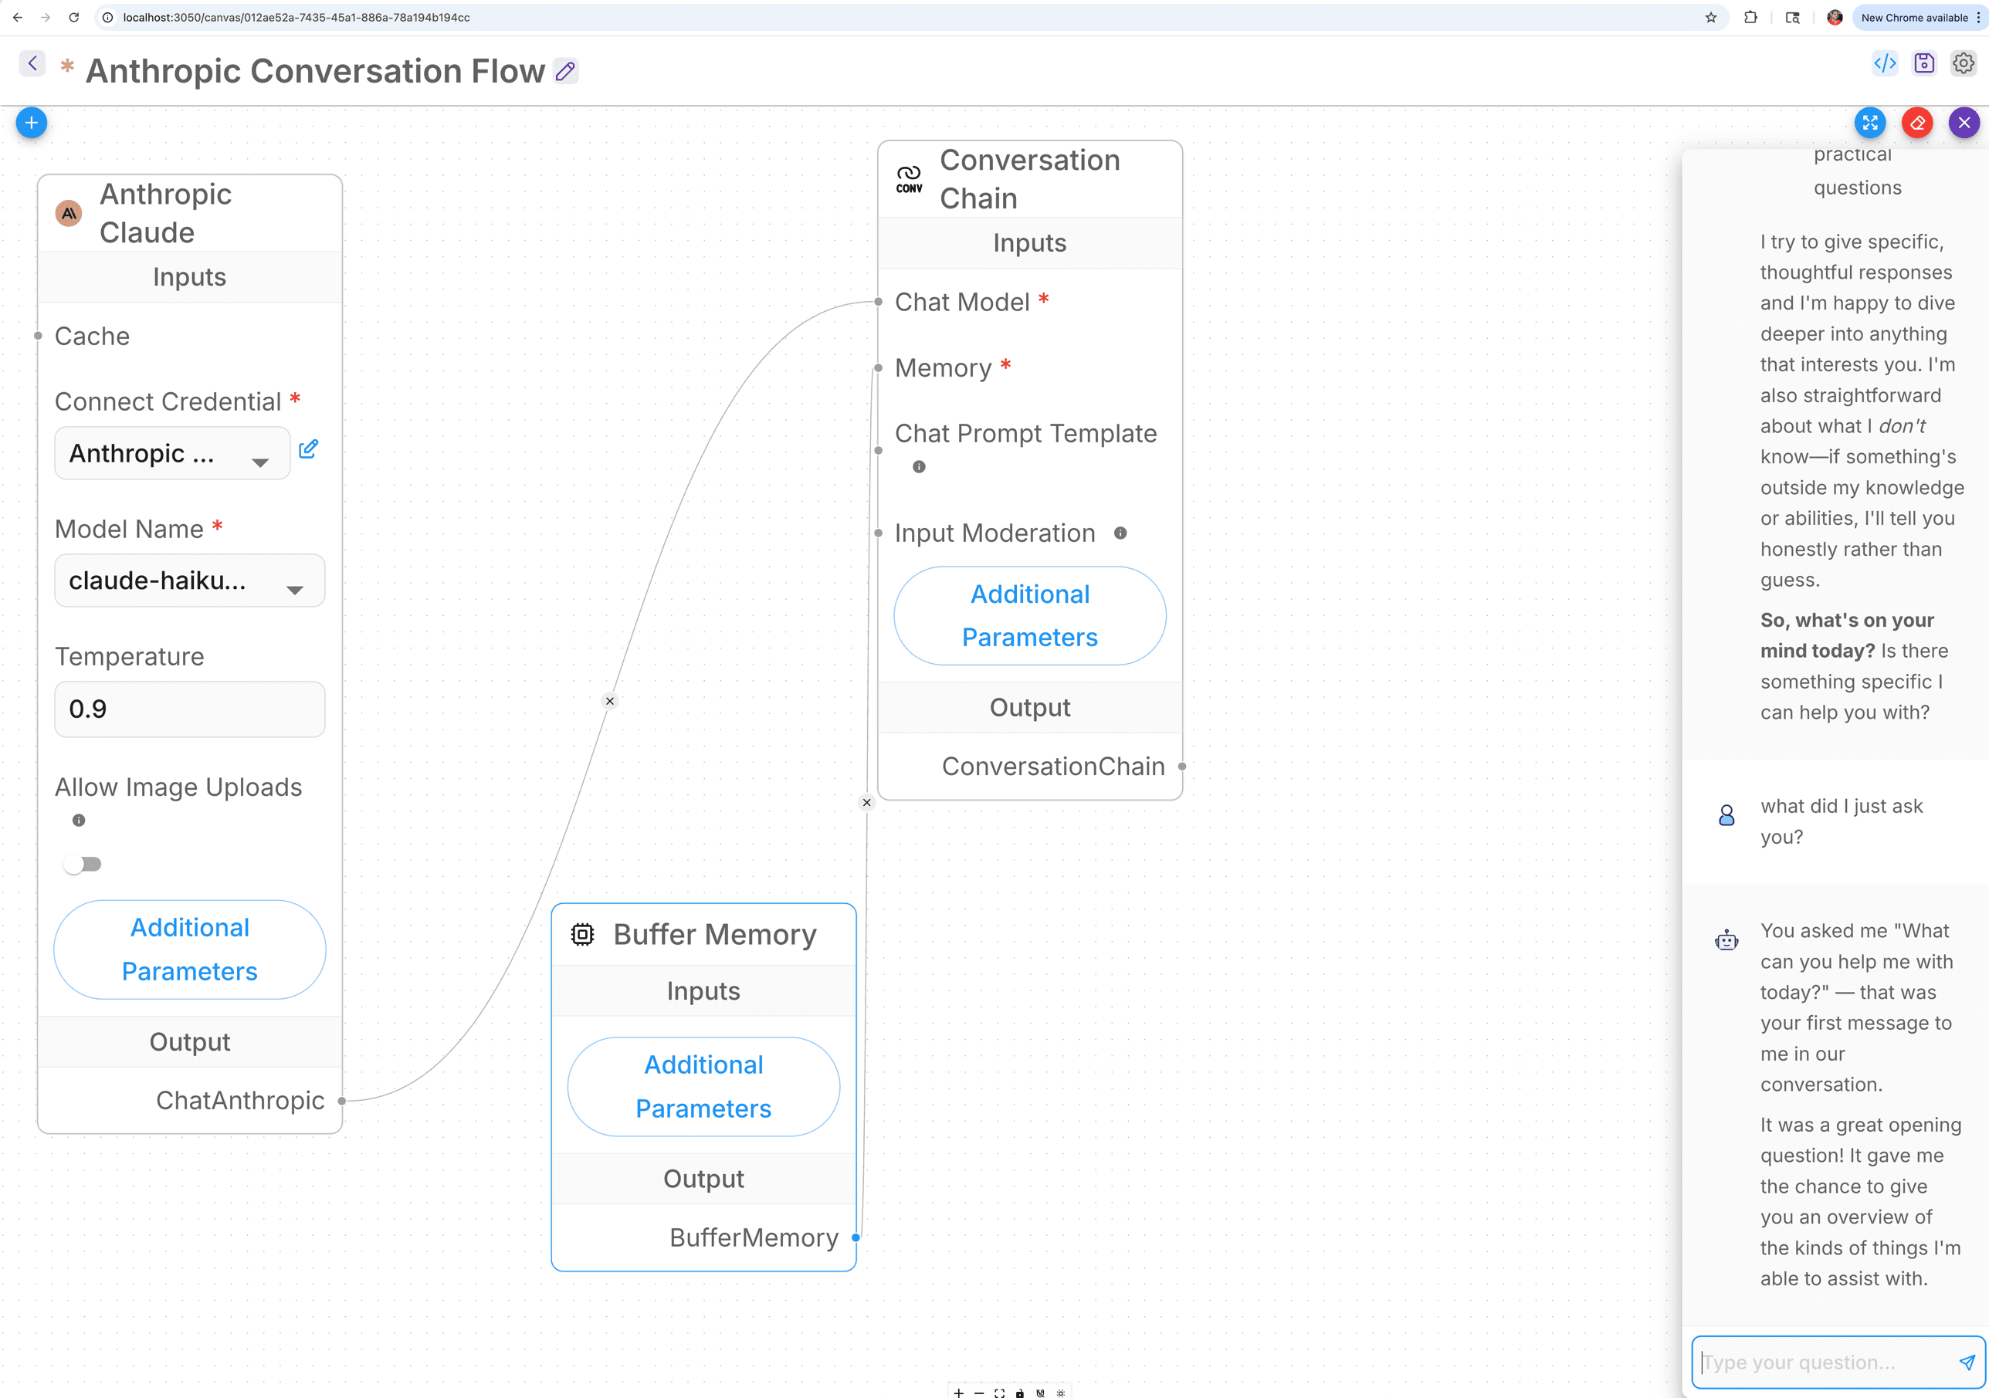Send the chat message
The image size is (1989, 1398).
pyautogui.click(x=1967, y=1362)
